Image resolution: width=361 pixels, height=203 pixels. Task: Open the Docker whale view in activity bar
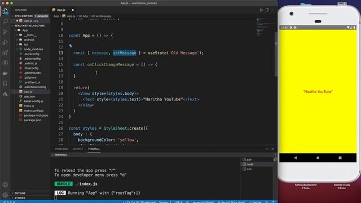pyautogui.click(x=5, y=73)
